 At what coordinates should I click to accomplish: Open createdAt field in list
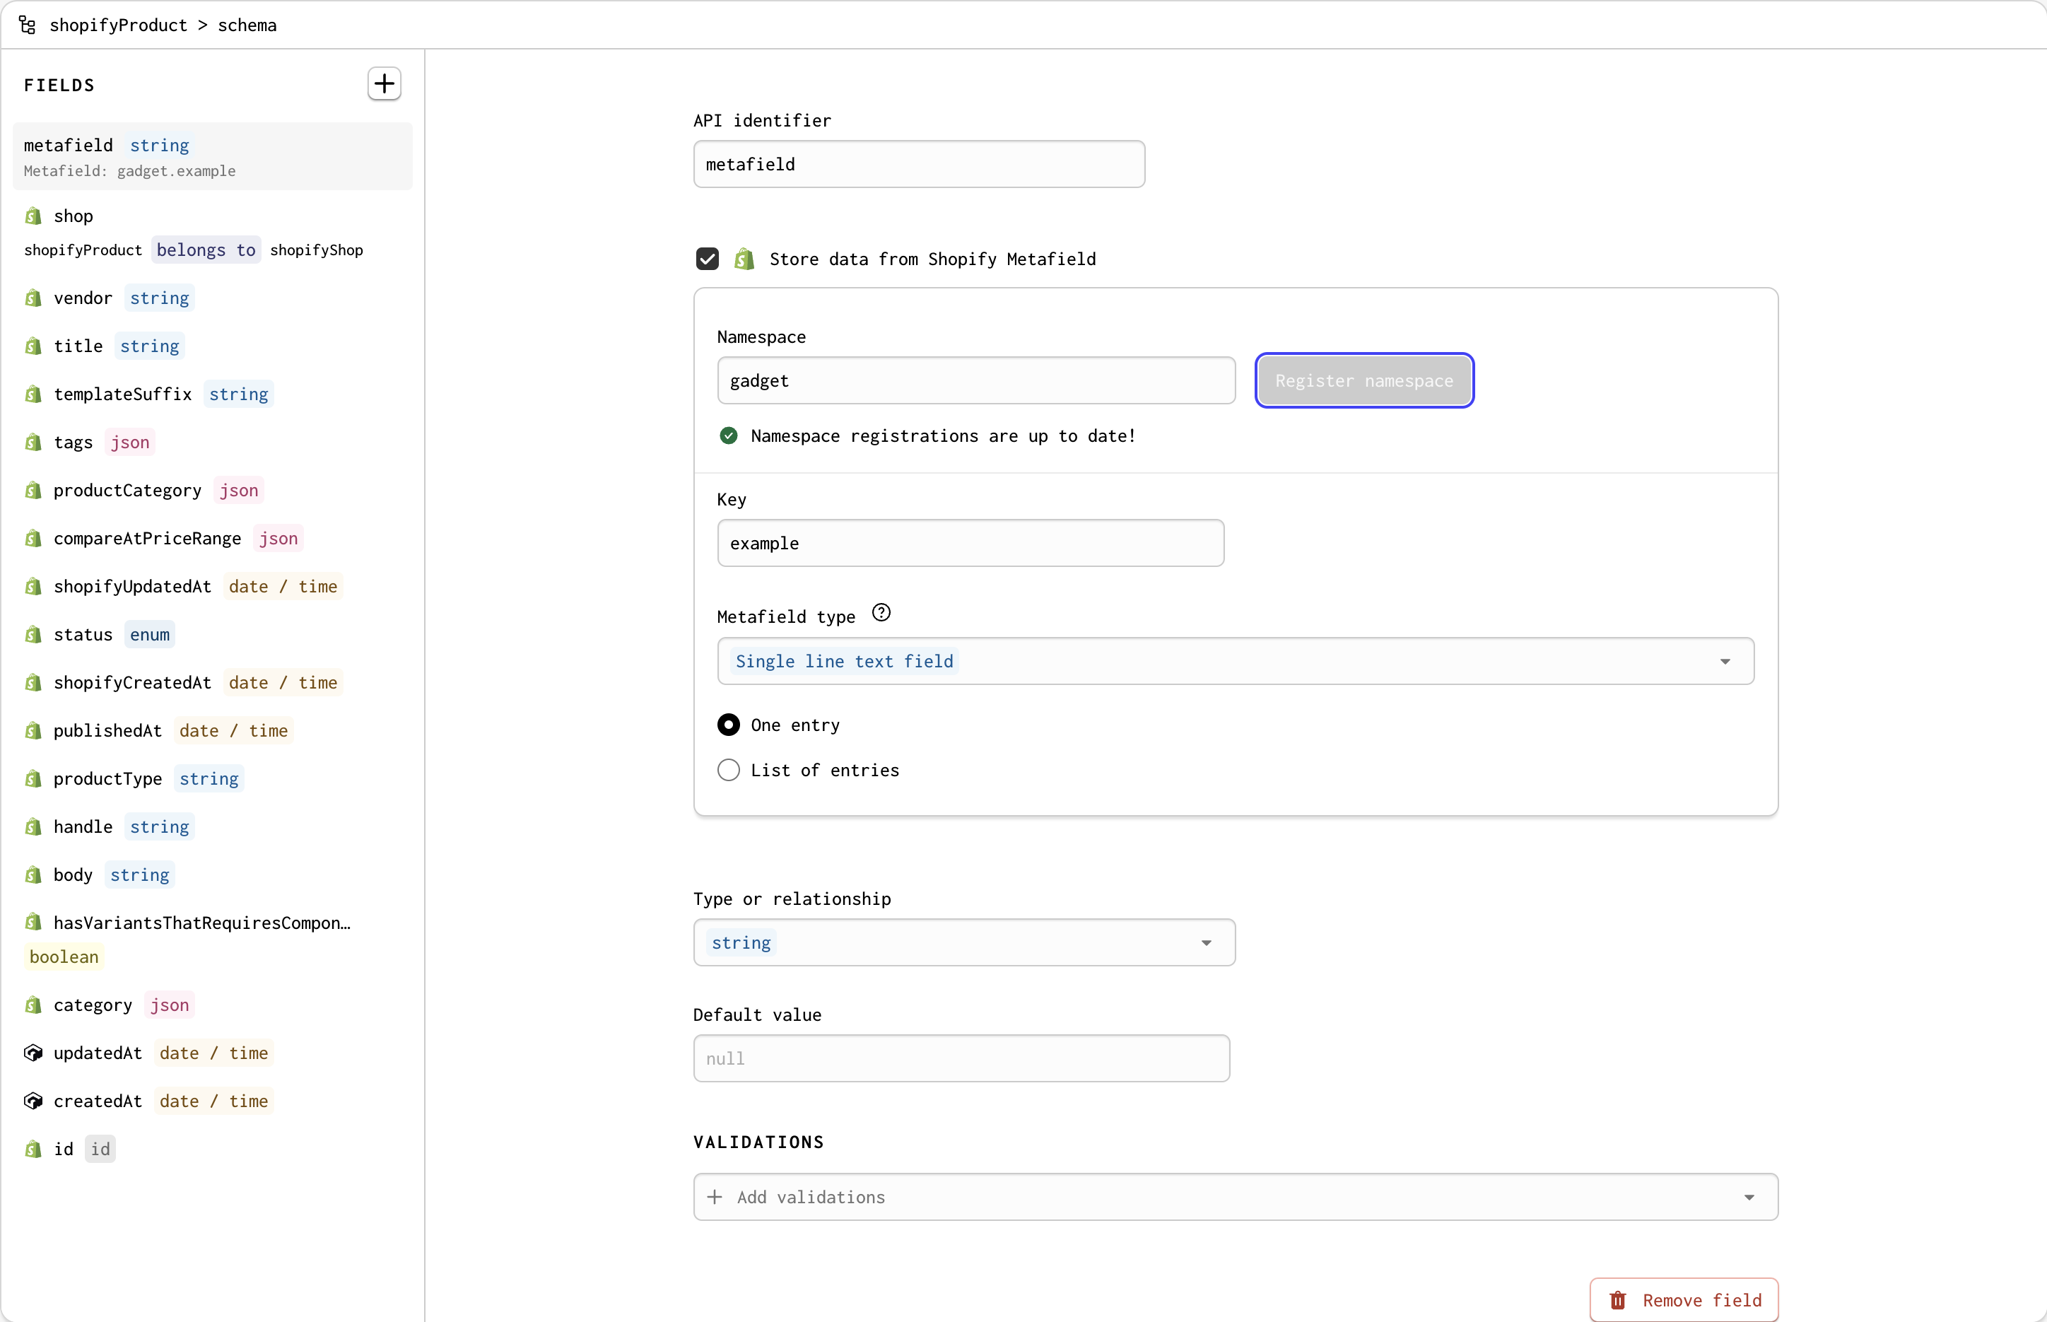(212, 1101)
